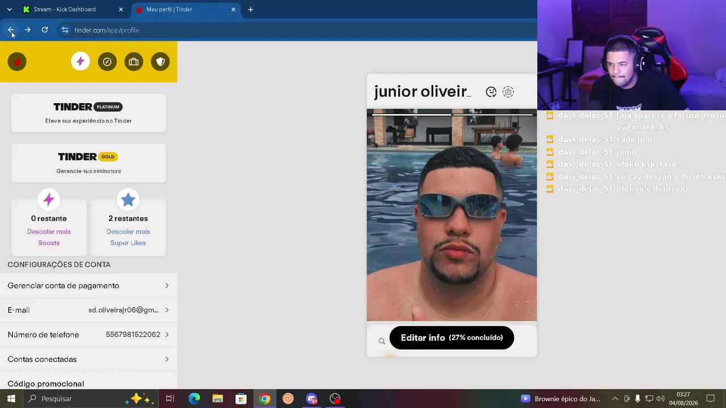
Task: Reload the Tinder page
Action: 45,30
